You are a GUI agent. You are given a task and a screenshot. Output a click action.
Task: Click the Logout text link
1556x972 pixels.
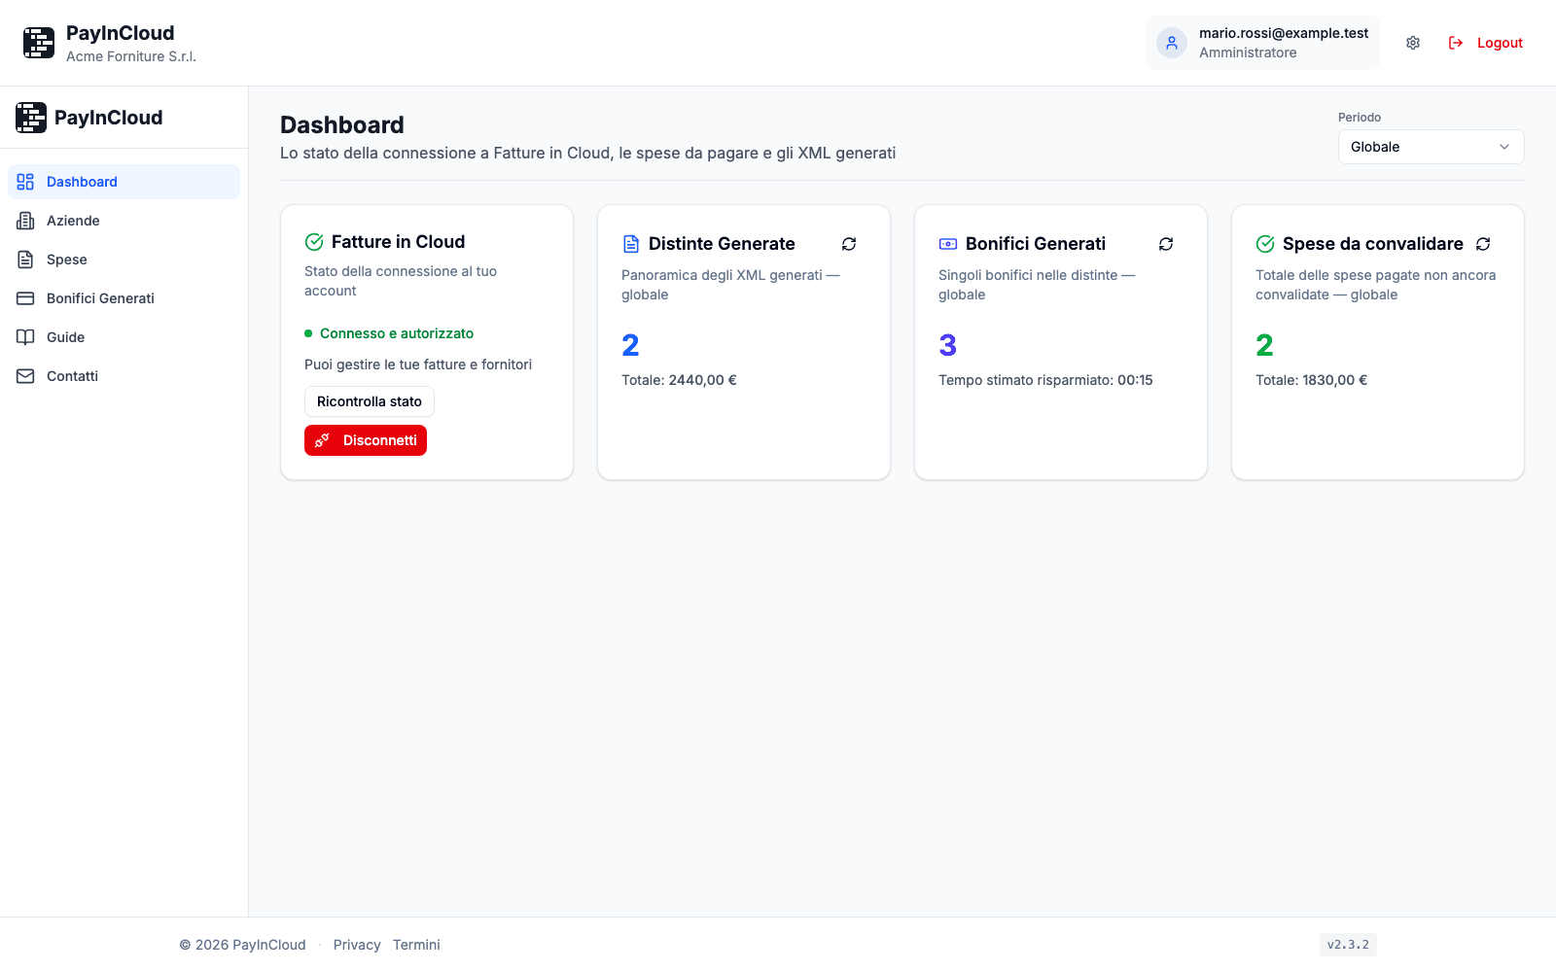1500,43
